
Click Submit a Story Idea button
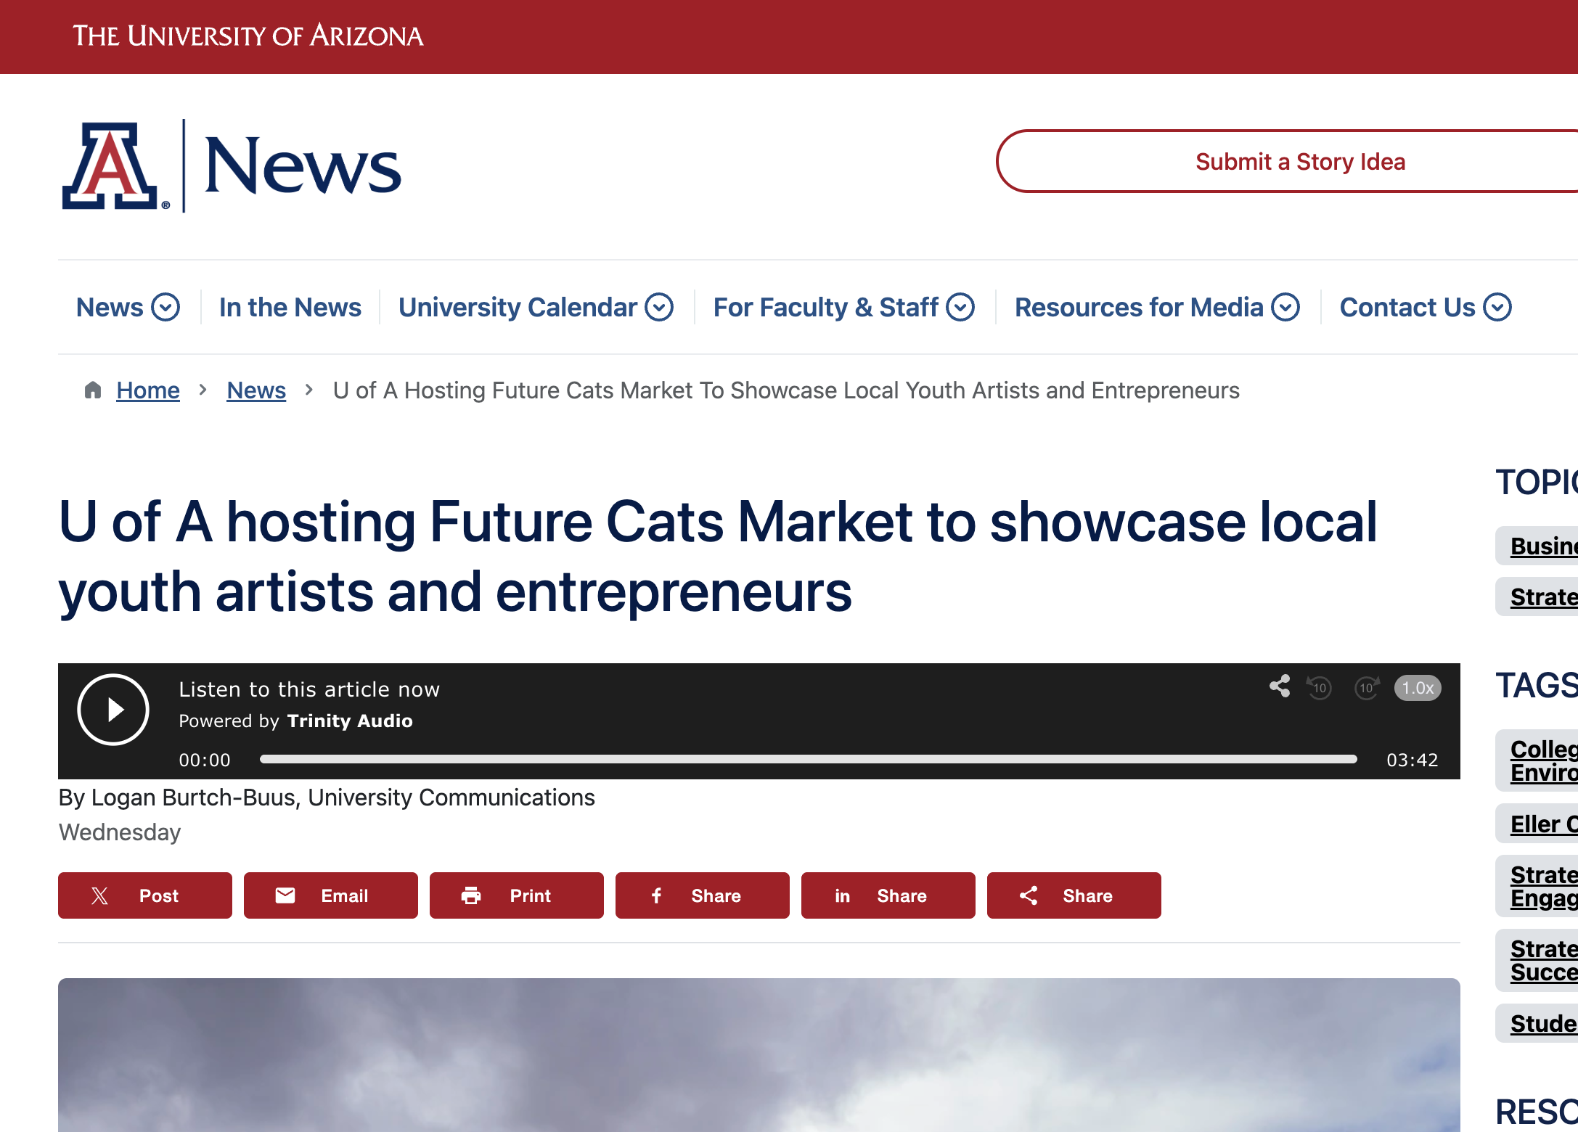pyautogui.click(x=1299, y=161)
